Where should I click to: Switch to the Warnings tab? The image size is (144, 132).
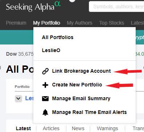107,128
